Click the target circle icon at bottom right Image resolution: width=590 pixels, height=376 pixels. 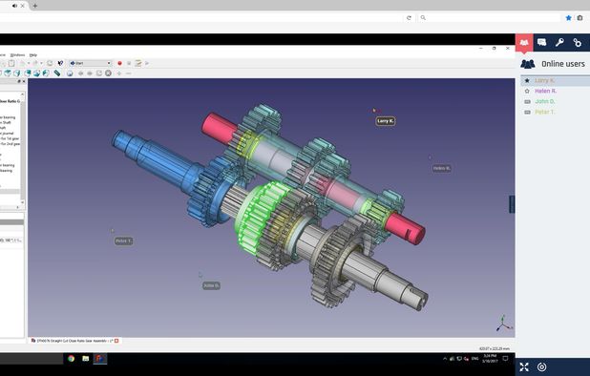pos(542,367)
